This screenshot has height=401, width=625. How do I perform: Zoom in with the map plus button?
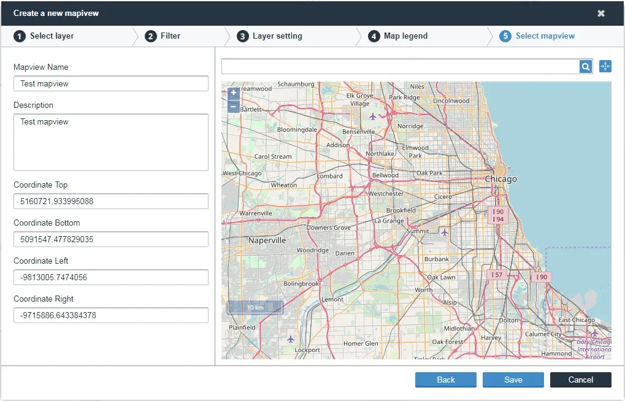(234, 93)
